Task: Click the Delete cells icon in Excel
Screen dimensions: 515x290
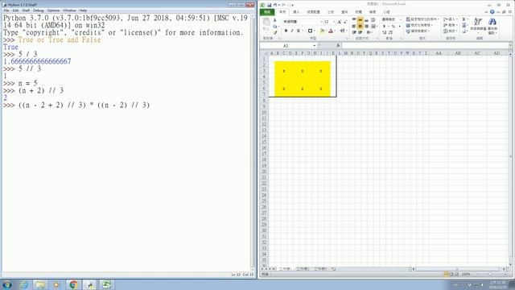Action: [x=450, y=25]
